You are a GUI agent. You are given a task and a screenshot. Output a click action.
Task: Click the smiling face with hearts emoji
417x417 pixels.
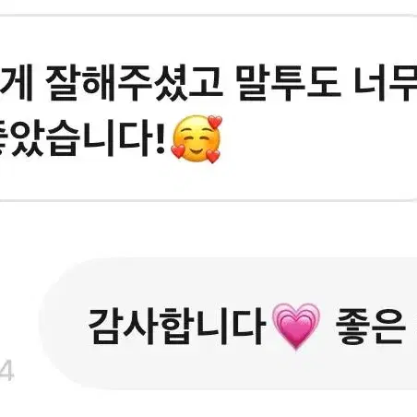coord(197,139)
